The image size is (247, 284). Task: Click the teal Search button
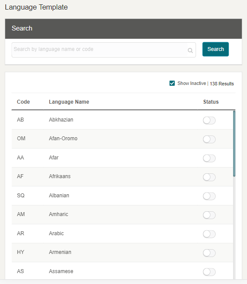tap(216, 49)
